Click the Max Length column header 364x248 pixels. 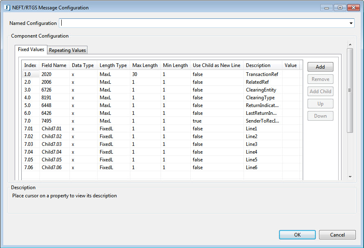tap(145, 65)
